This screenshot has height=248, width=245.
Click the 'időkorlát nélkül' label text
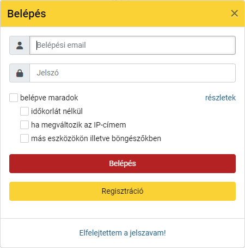click(57, 111)
